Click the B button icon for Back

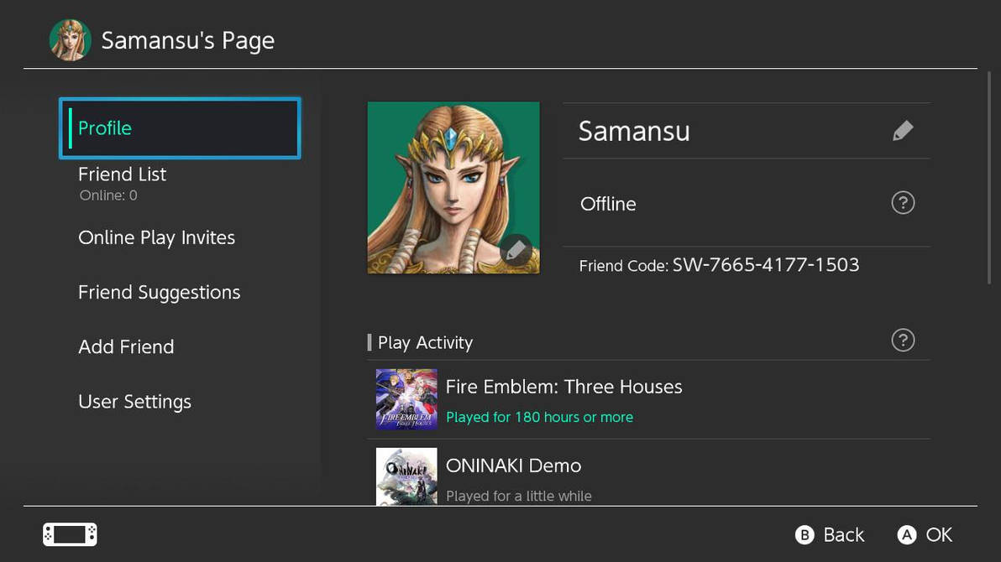click(x=804, y=535)
